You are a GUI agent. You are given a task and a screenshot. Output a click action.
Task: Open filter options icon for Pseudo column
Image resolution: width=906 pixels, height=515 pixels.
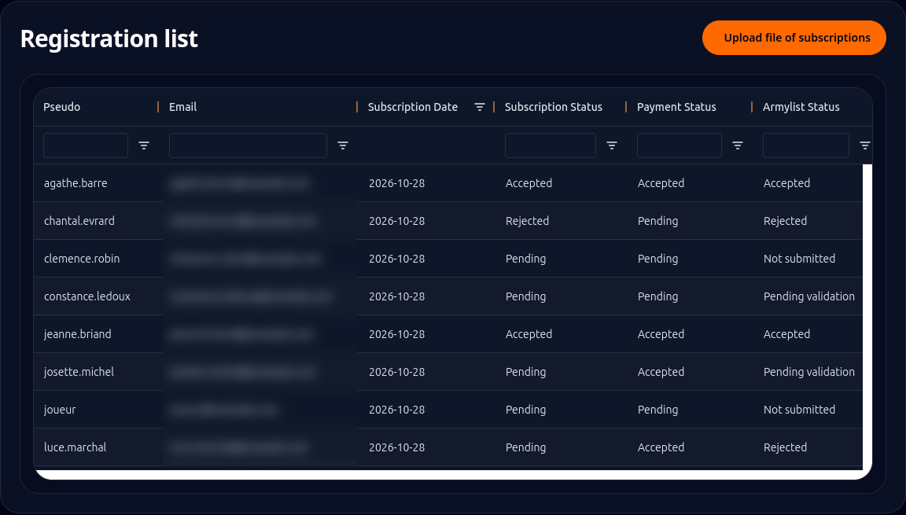coord(144,145)
